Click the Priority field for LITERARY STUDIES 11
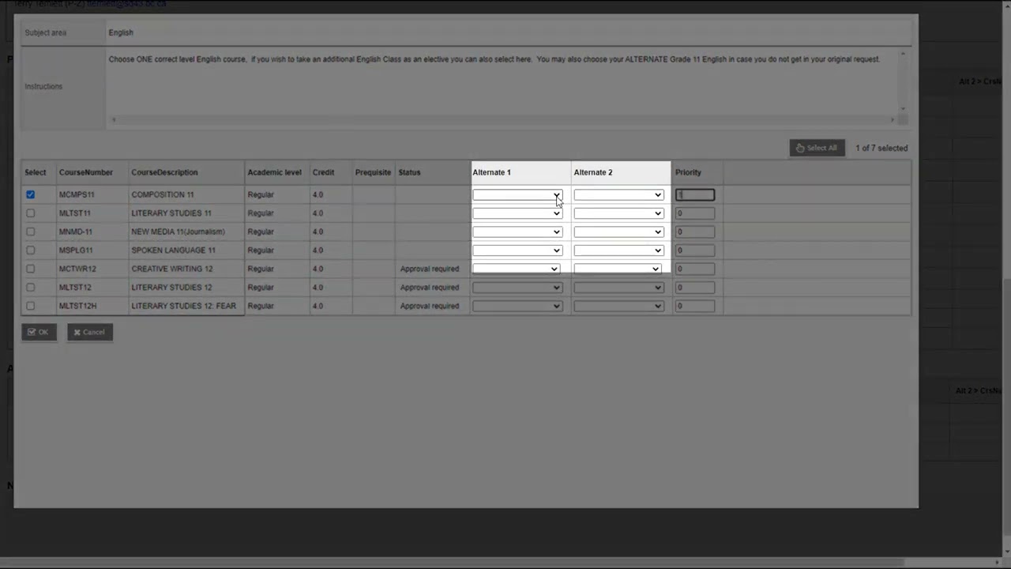 point(695,213)
